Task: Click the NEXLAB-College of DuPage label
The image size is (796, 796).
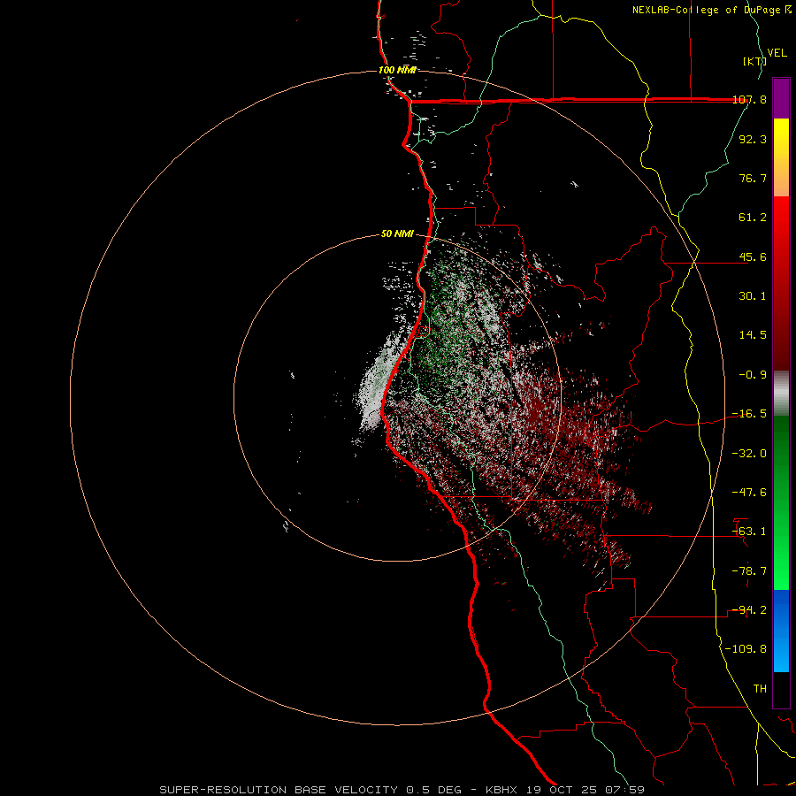Action: coord(708,10)
